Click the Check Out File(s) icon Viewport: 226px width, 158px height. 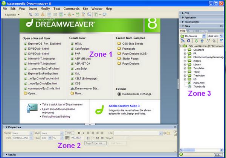(x=208, y=41)
